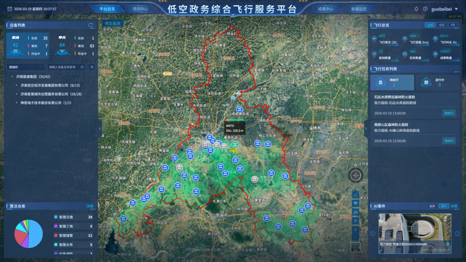Click the device search magnifier button
Screen dimensions: 466x262
[92, 67]
